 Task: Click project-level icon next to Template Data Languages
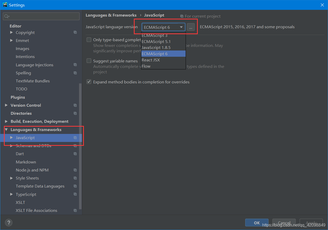75,186
